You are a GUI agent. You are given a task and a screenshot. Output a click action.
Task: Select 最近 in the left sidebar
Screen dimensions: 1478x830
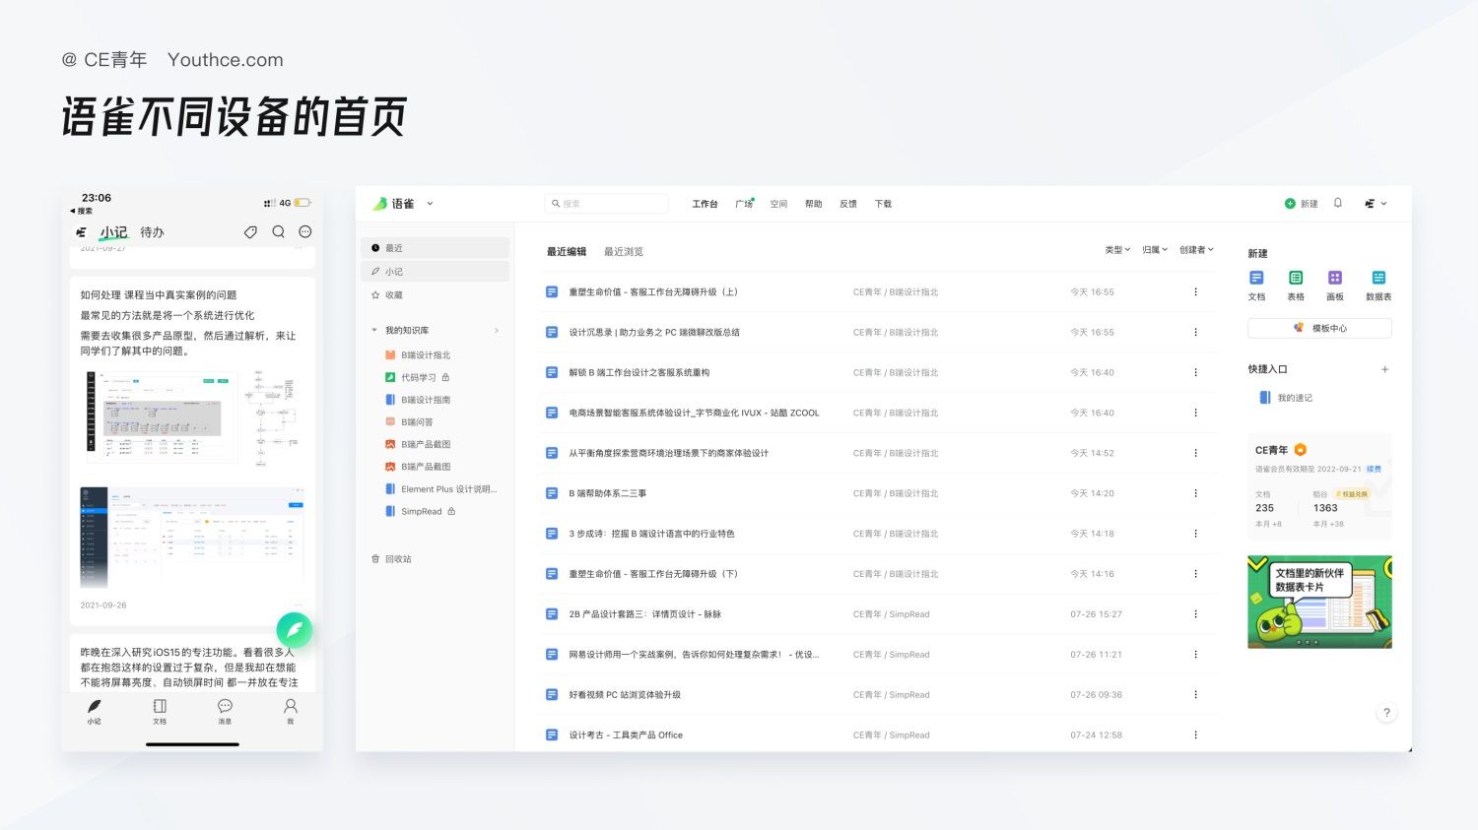(x=437, y=248)
